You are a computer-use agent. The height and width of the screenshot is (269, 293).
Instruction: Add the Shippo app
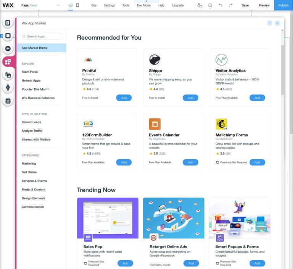[190, 98]
